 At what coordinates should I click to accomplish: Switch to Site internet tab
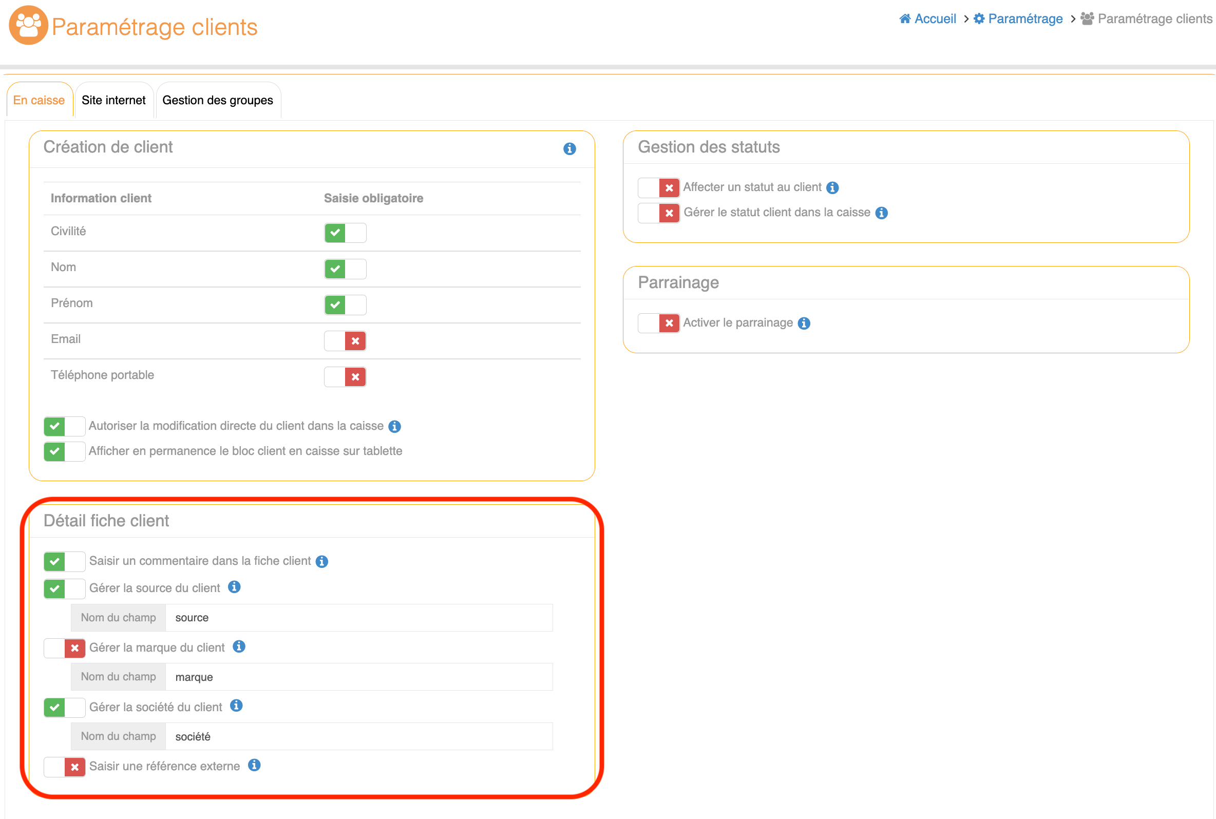coord(113,100)
